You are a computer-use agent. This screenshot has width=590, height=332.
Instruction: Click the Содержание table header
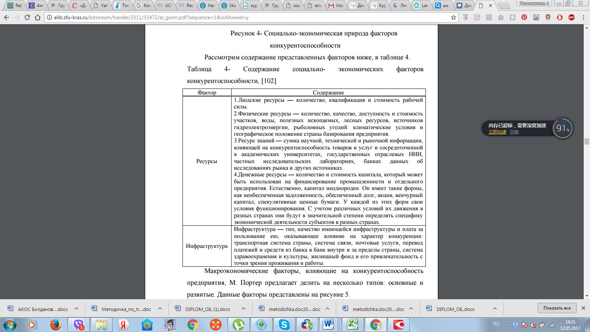(x=329, y=93)
